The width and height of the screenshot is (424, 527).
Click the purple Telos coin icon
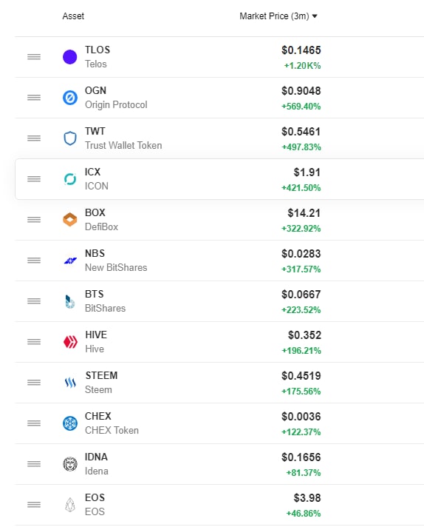69,57
